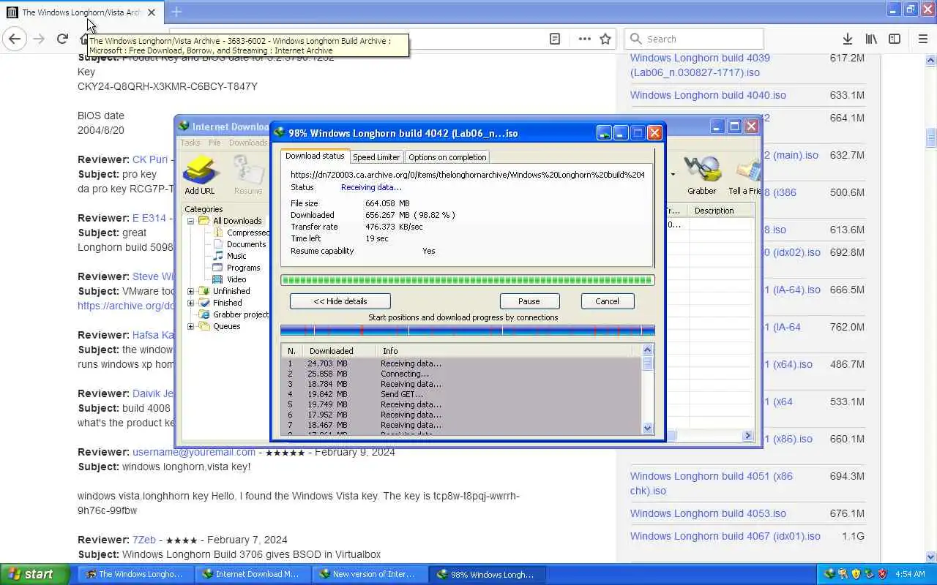Open page actions three-dot menu

[x=584, y=39]
